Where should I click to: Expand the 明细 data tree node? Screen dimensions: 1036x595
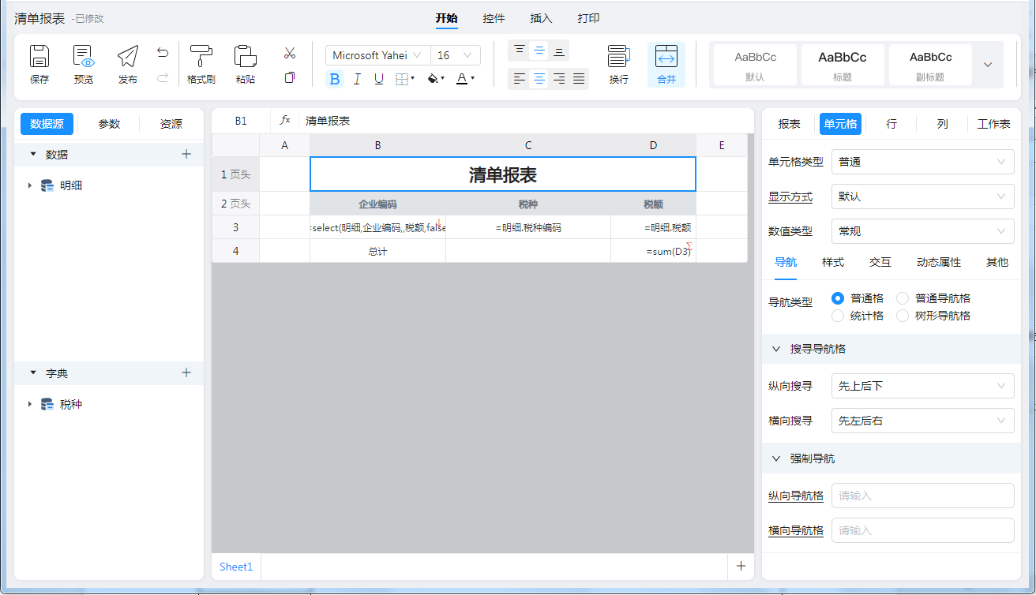point(30,186)
